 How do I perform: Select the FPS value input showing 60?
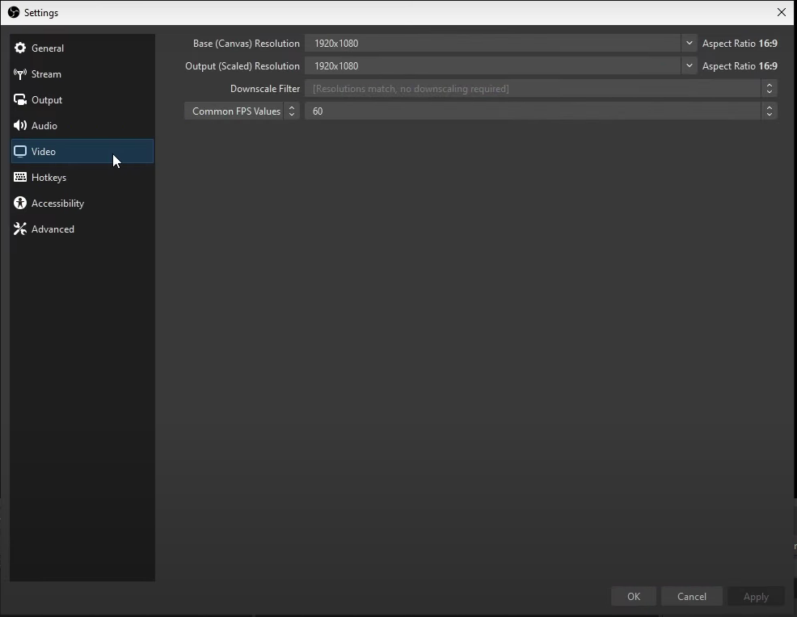click(533, 111)
